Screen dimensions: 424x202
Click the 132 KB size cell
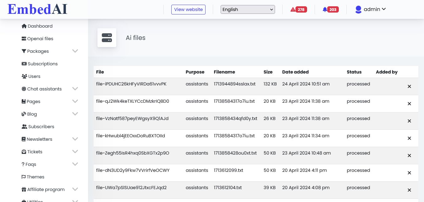(x=270, y=84)
